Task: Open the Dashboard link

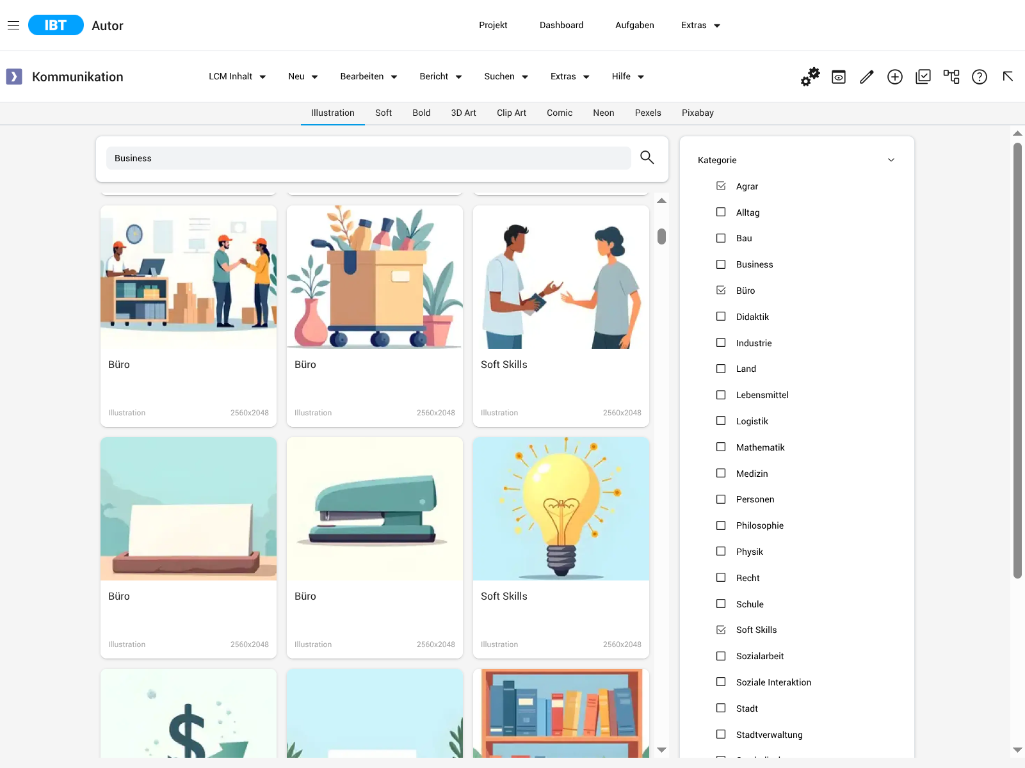Action: 561,26
